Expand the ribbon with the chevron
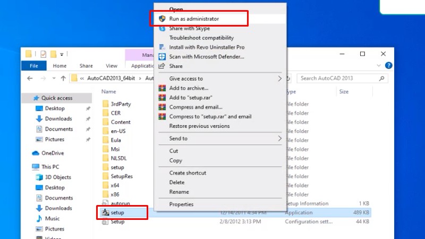Image resolution: width=425 pixels, height=239 pixels. [x=379, y=66]
